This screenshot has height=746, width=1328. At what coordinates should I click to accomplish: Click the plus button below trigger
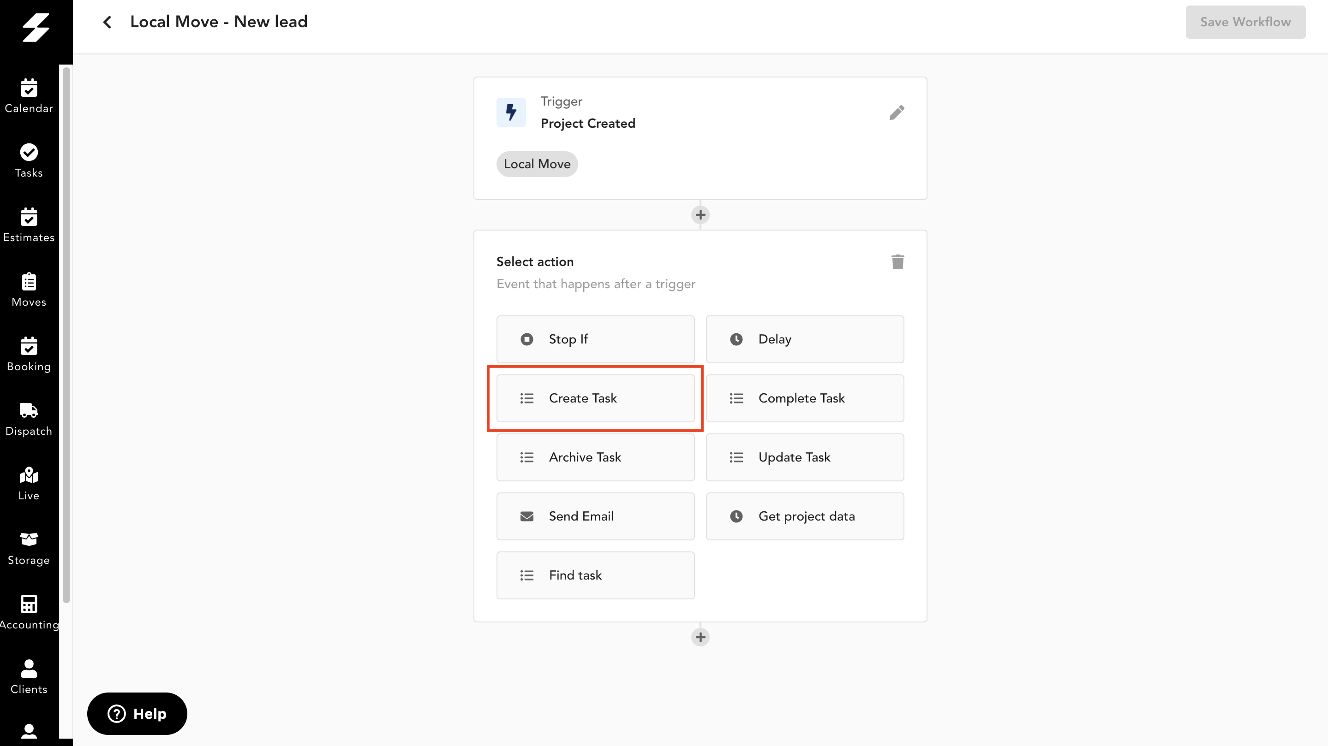pyautogui.click(x=700, y=214)
